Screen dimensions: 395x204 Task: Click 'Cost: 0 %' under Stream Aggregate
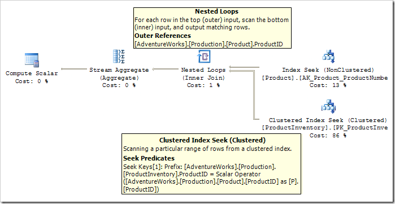click(119, 85)
